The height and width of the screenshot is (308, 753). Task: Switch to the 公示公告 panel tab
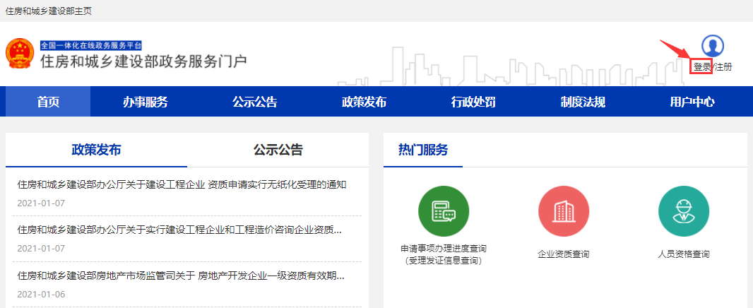click(278, 150)
